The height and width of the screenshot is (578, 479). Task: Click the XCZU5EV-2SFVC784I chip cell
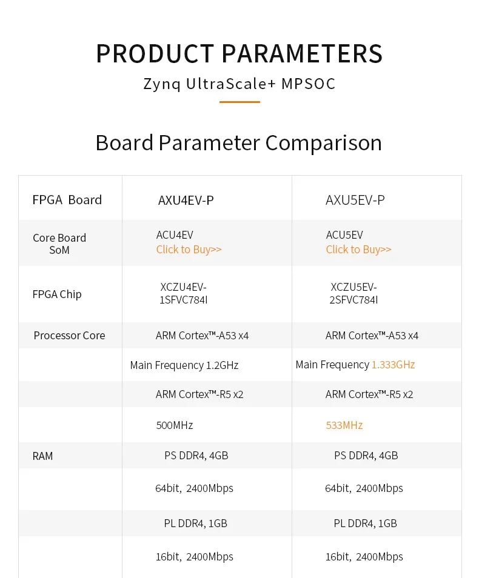pyautogui.click(x=354, y=293)
